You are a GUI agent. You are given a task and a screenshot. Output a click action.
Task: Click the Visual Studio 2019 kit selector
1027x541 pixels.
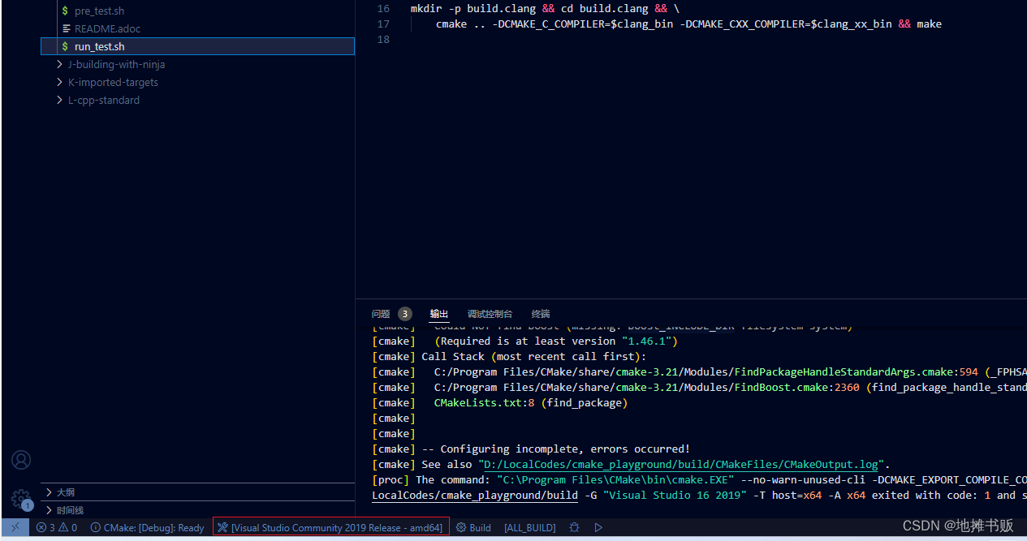point(330,527)
